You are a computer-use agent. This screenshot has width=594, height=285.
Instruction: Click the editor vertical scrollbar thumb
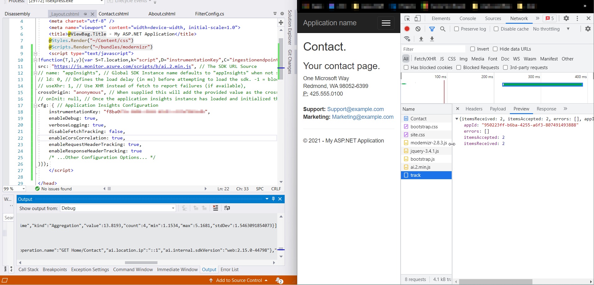point(281,59)
